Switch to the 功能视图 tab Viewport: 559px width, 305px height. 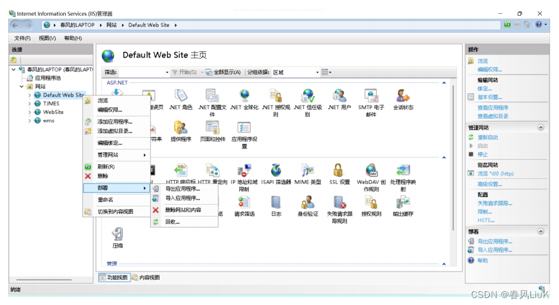114,277
